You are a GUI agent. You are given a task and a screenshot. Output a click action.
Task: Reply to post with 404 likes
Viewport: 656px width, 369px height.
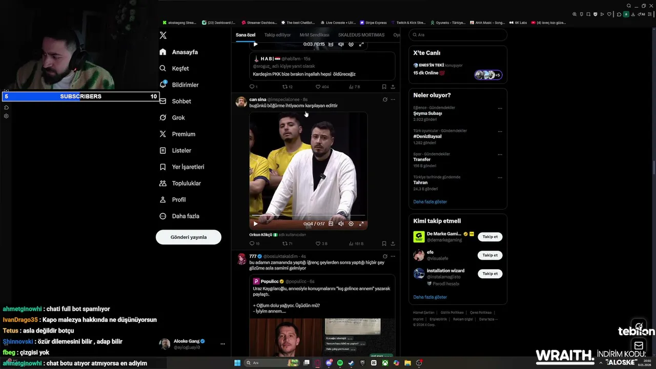pyautogui.click(x=253, y=87)
